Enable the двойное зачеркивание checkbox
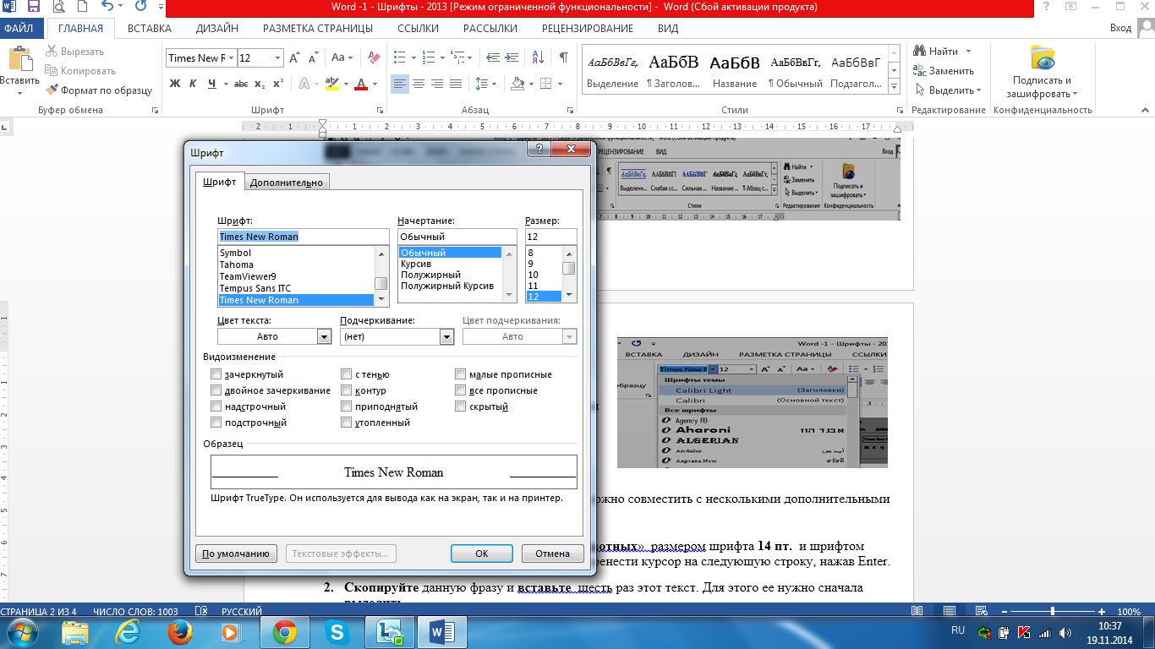Screen dimensions: 1155x649 point(216,390)
